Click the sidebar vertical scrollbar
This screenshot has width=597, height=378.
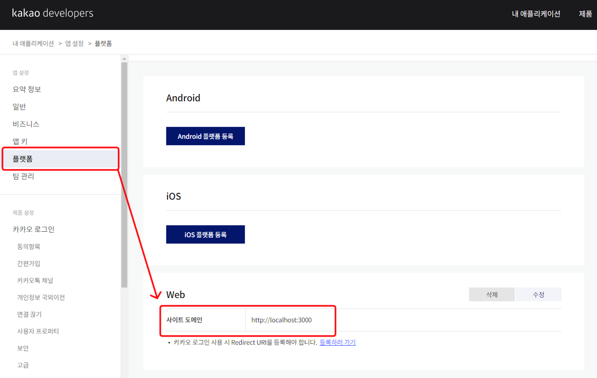pyautogui.click(x=124, y=175)
